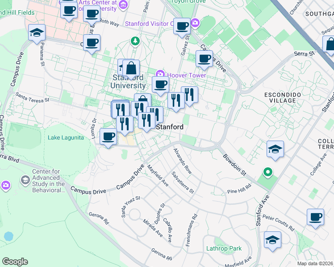This screenshot has height=267, width=334.
Task: Select the coffee cup marker by Peter Coutts Rd
Action: (315, 218)
